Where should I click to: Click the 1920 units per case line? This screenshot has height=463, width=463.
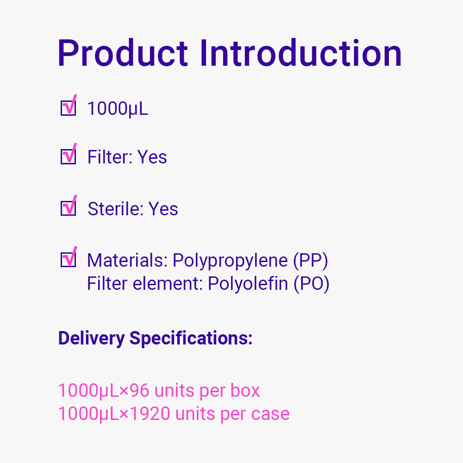(x=174, y=413)
